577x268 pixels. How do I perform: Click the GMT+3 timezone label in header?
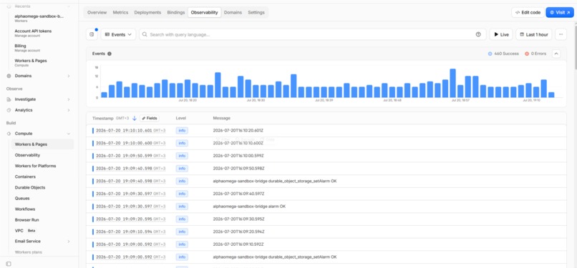point(122,118)
